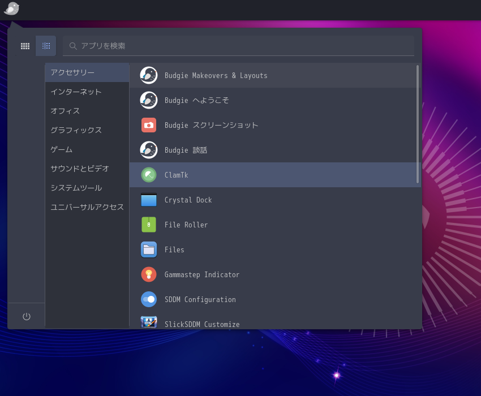This screenshot has height=396, width=481.
Task: Select the グラフィックス category
Action: point(76,130)
